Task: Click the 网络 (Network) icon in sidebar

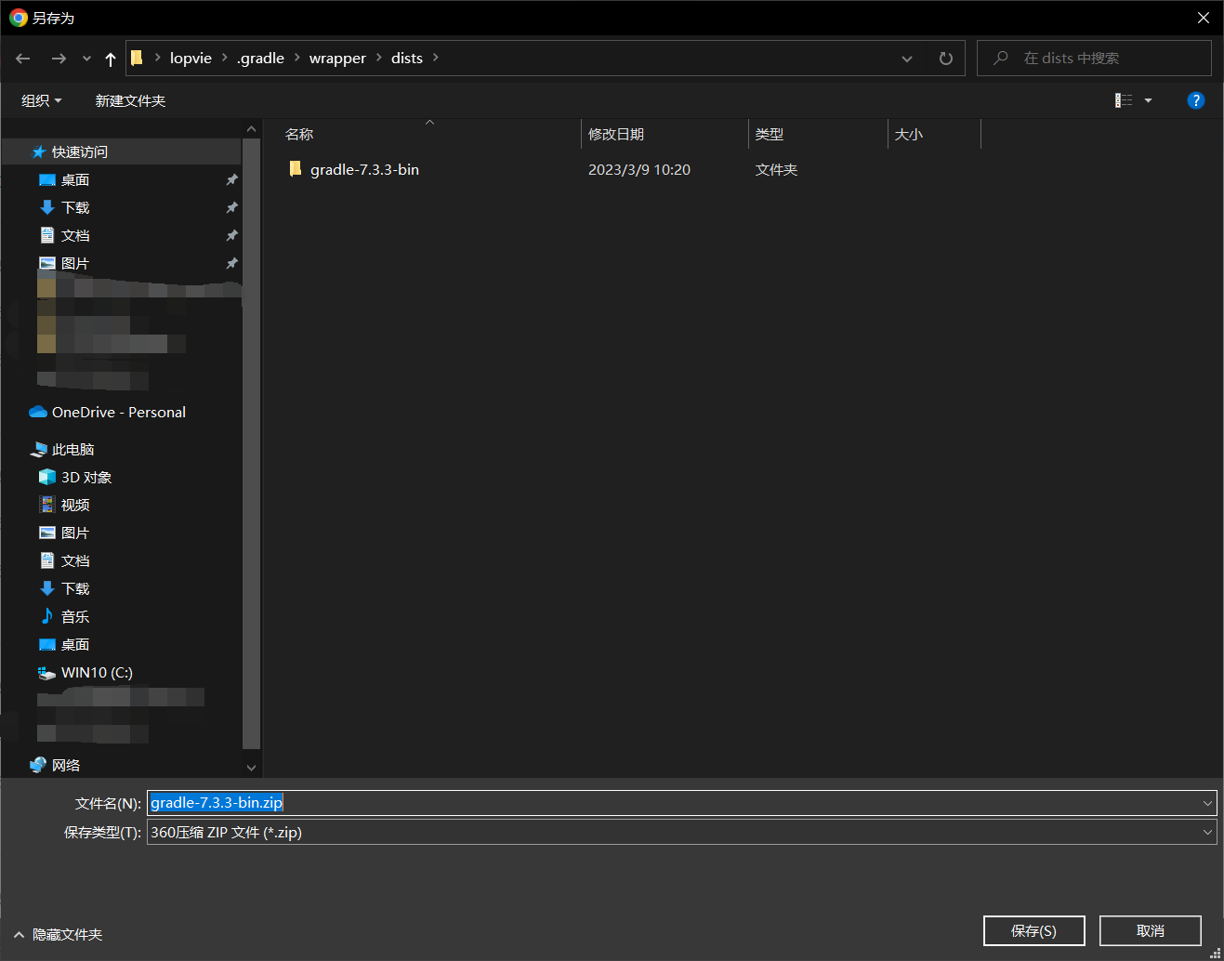Action: [x=37, y=764]
